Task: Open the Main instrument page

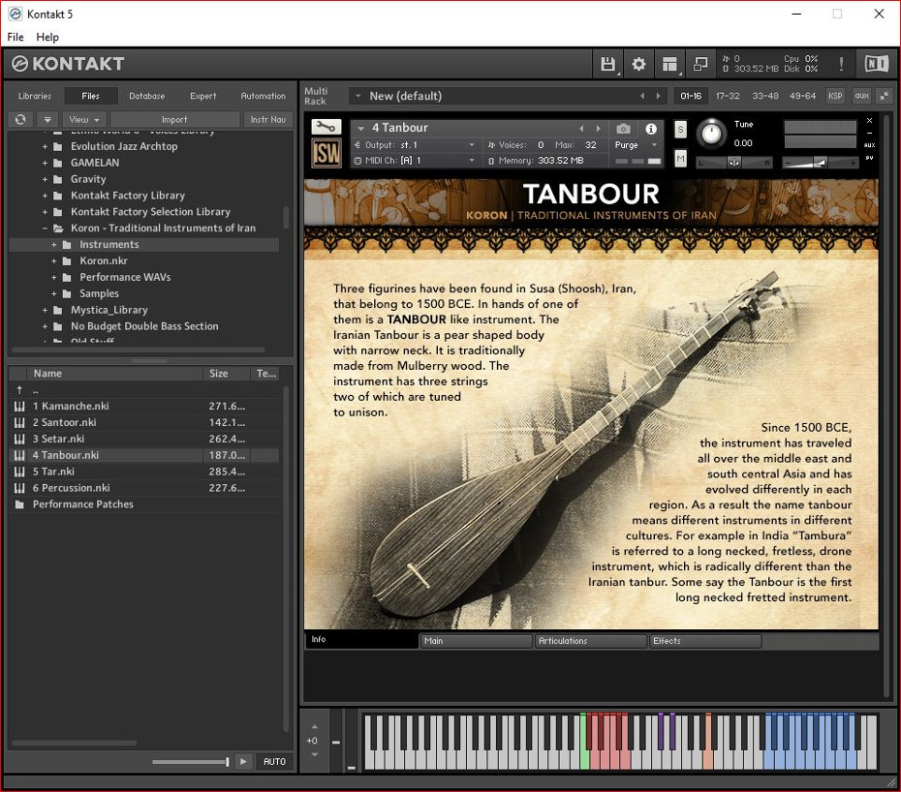Action: (x=476, y=641)
